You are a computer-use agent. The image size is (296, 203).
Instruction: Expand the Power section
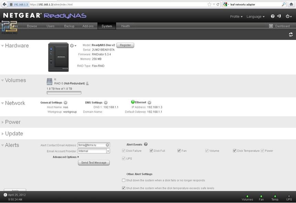(13, 122)
